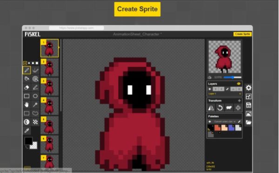Pick the light gray palette color

coord(238,127)
